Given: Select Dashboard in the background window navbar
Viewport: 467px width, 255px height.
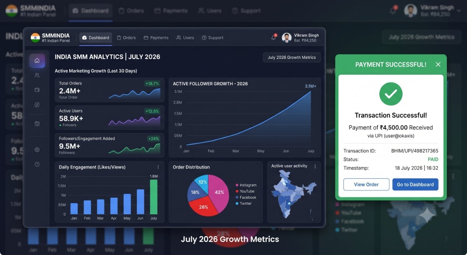Looking at the screenshot, I should [x=91, y=11].
